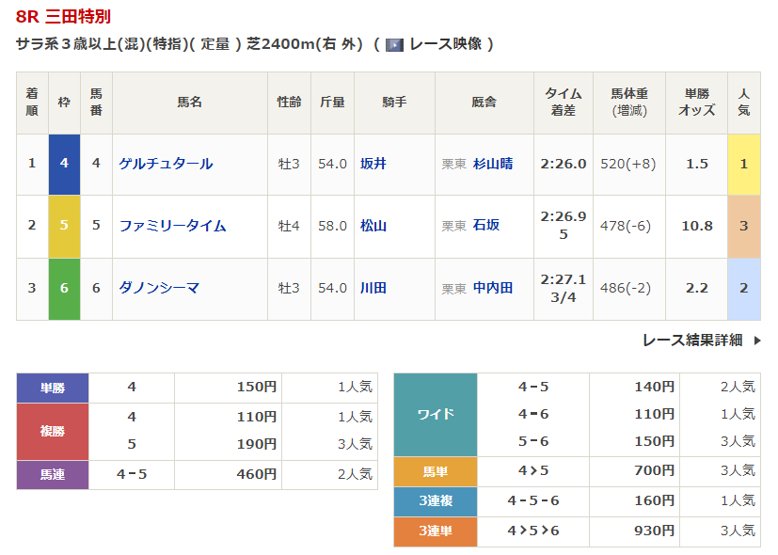Open trainer 石坂 profile
Image resolution: width=778 pixels, height=555 pixels.
(486, 226)
